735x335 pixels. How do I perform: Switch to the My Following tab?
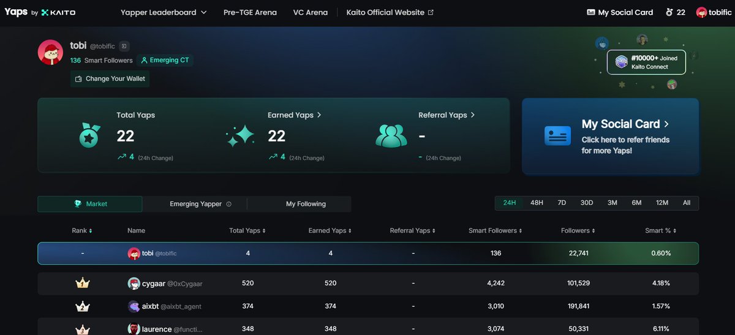pyautogui.click(x=306, y=204)
